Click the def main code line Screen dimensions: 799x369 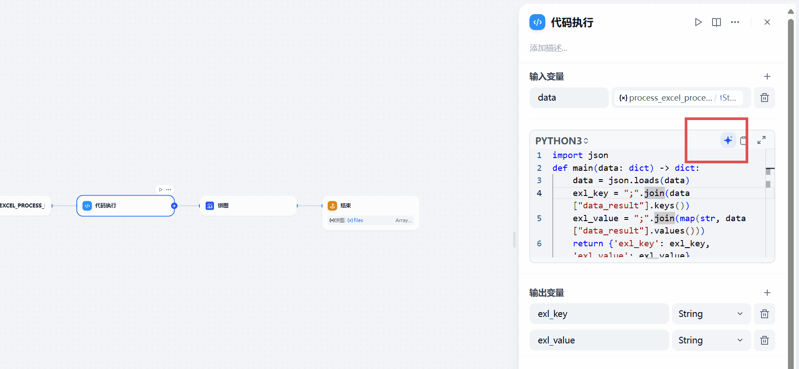click(x=626, y=168)
